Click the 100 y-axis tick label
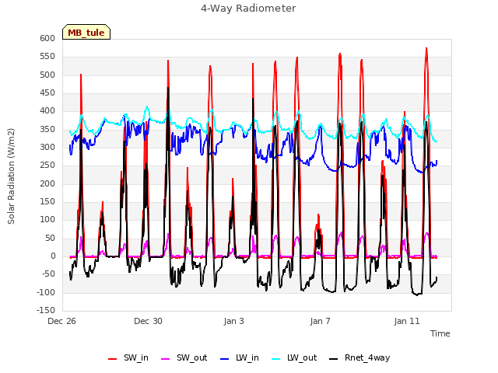The image size is (498, 373). pos(47,219)
